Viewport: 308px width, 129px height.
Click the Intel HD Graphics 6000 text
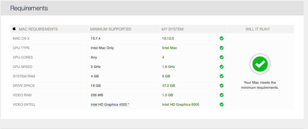181,104
